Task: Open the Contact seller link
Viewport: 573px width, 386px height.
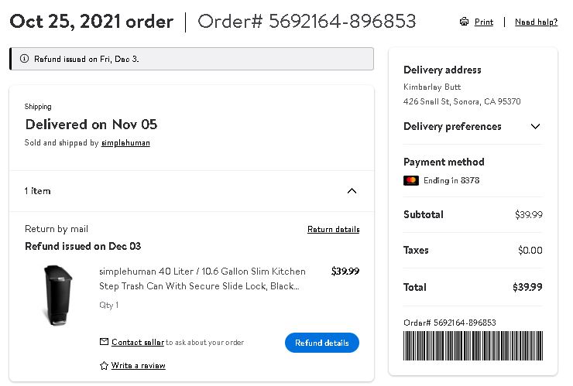Action: pos(138,342)
